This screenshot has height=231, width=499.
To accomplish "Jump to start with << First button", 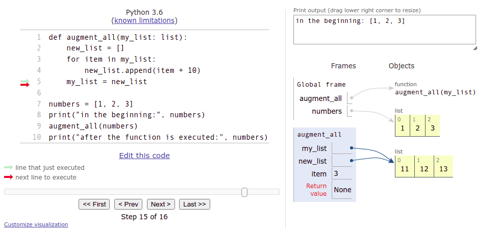I will pos(94,204).
